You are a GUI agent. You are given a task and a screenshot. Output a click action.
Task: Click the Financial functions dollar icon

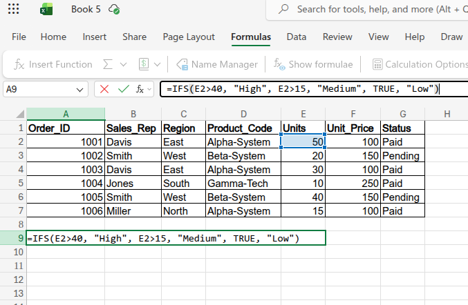pos(144,64)
